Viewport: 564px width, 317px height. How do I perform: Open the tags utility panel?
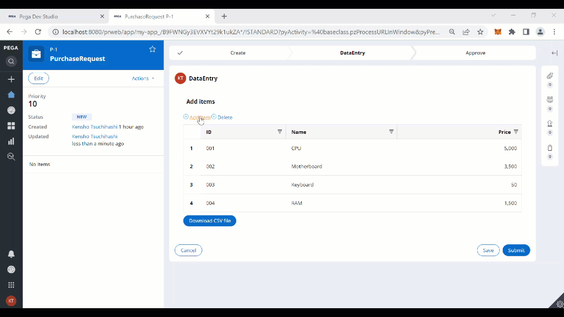point(549,148)
